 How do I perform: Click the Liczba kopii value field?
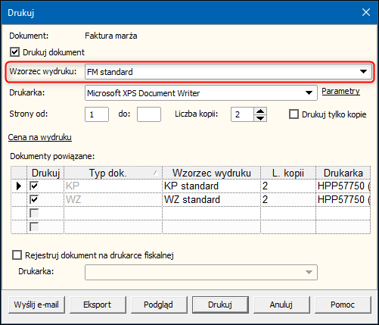click(242, 114)
